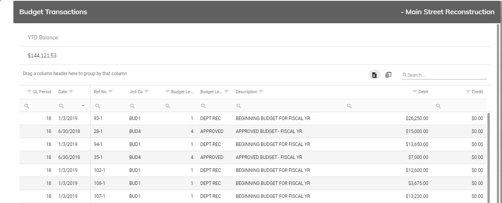Open the column chooser icon
502x203 pixels.
388,75
